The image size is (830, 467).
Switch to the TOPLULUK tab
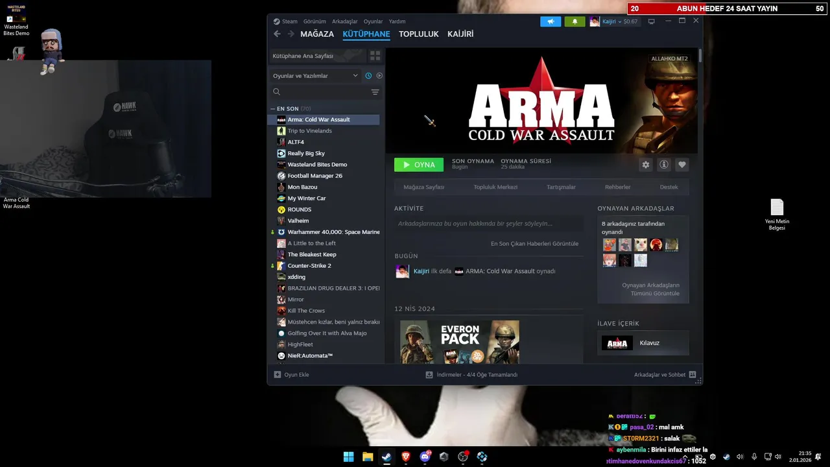tap(419, 34)
